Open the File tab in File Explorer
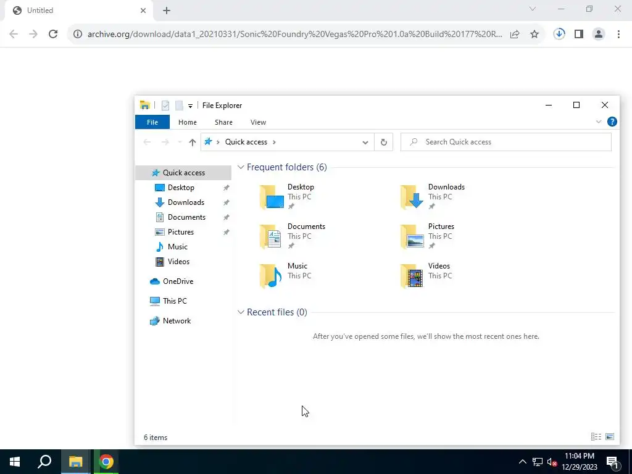Screen dimensions: 632x474 pyautogui.click(x=152, y=122)
